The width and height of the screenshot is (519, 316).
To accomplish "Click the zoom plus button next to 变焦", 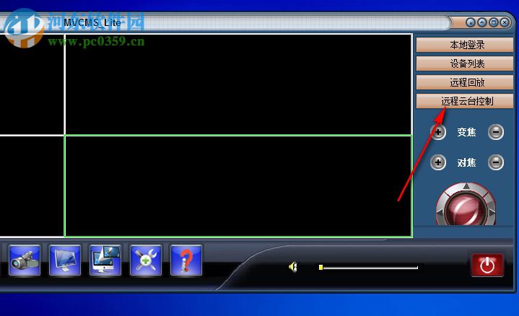I will coord(438,132).
